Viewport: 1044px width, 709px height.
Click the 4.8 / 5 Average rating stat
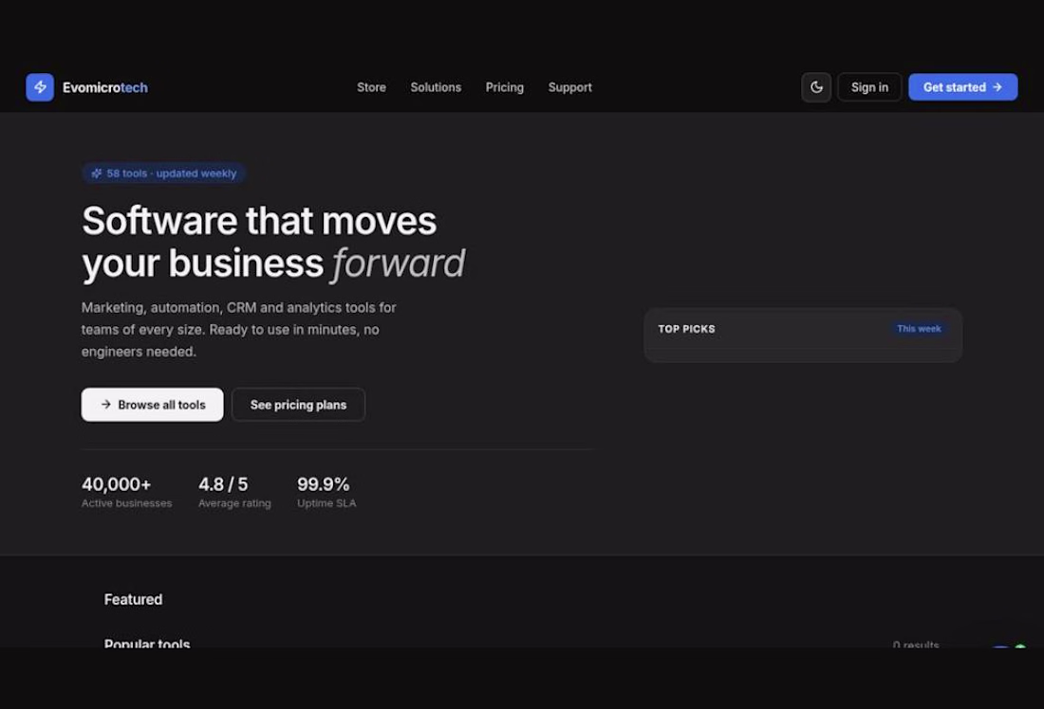[234, 492]
